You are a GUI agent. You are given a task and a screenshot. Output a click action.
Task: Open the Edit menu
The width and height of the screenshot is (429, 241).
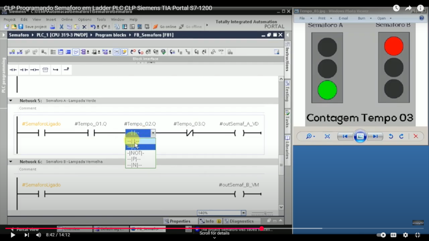[x=24, y=19]
